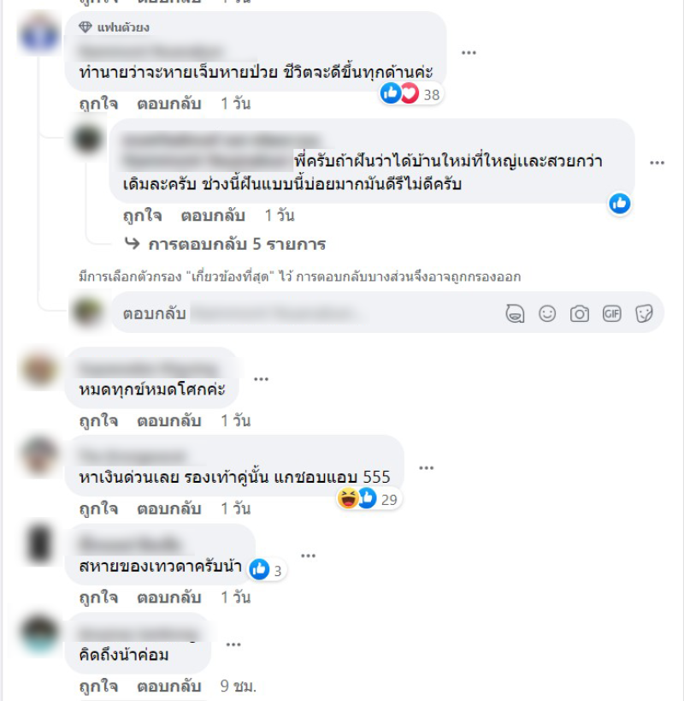Open the 9 ชม. timestamp link
Screen dimensions: 684x701
pos(239,686)
